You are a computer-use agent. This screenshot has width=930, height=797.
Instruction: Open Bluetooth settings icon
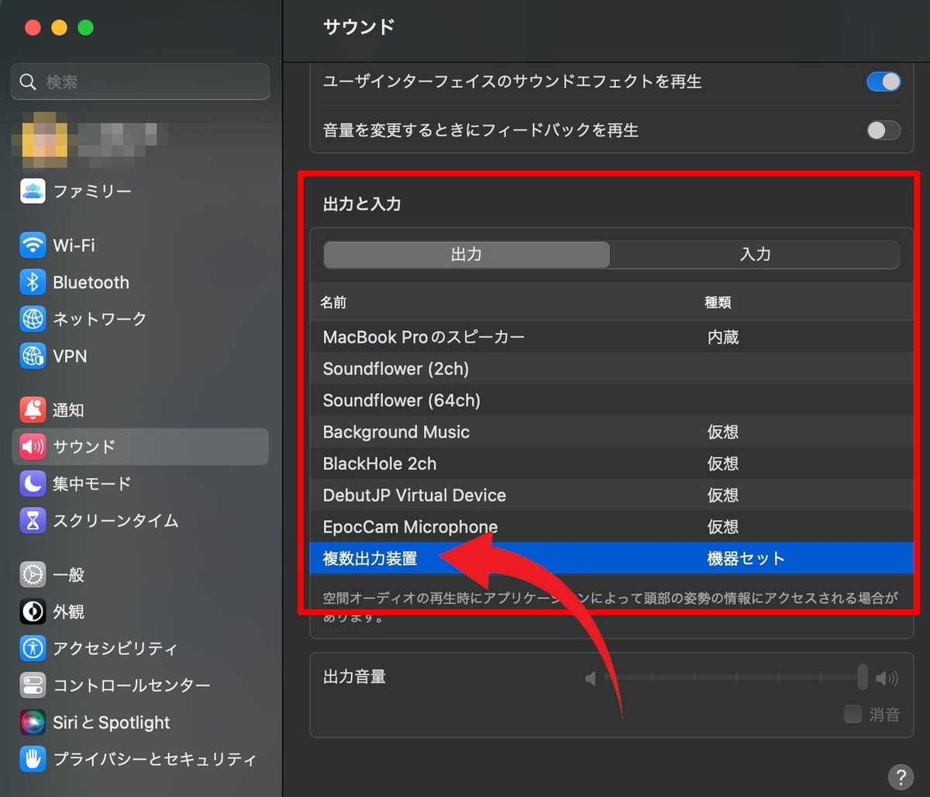[33, 282]
